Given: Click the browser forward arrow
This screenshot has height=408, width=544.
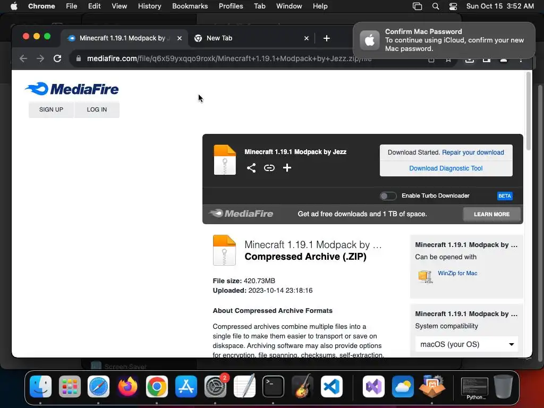Looking at the screenshot, I should (40, 58).
